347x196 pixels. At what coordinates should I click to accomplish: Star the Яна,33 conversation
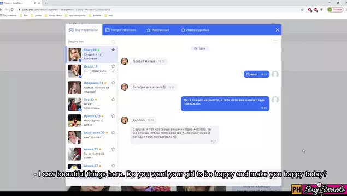point(113,99)
